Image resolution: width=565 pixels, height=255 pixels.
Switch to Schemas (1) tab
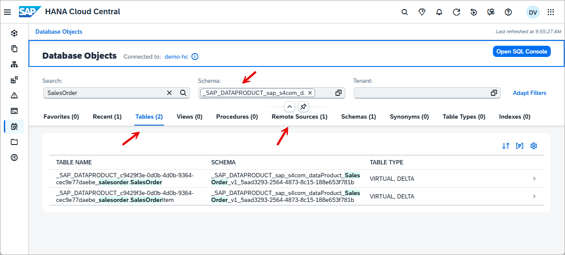point(358,116)
